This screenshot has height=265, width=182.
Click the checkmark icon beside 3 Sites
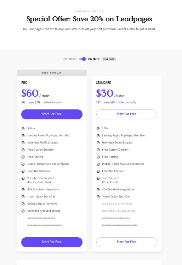(23, 129)
